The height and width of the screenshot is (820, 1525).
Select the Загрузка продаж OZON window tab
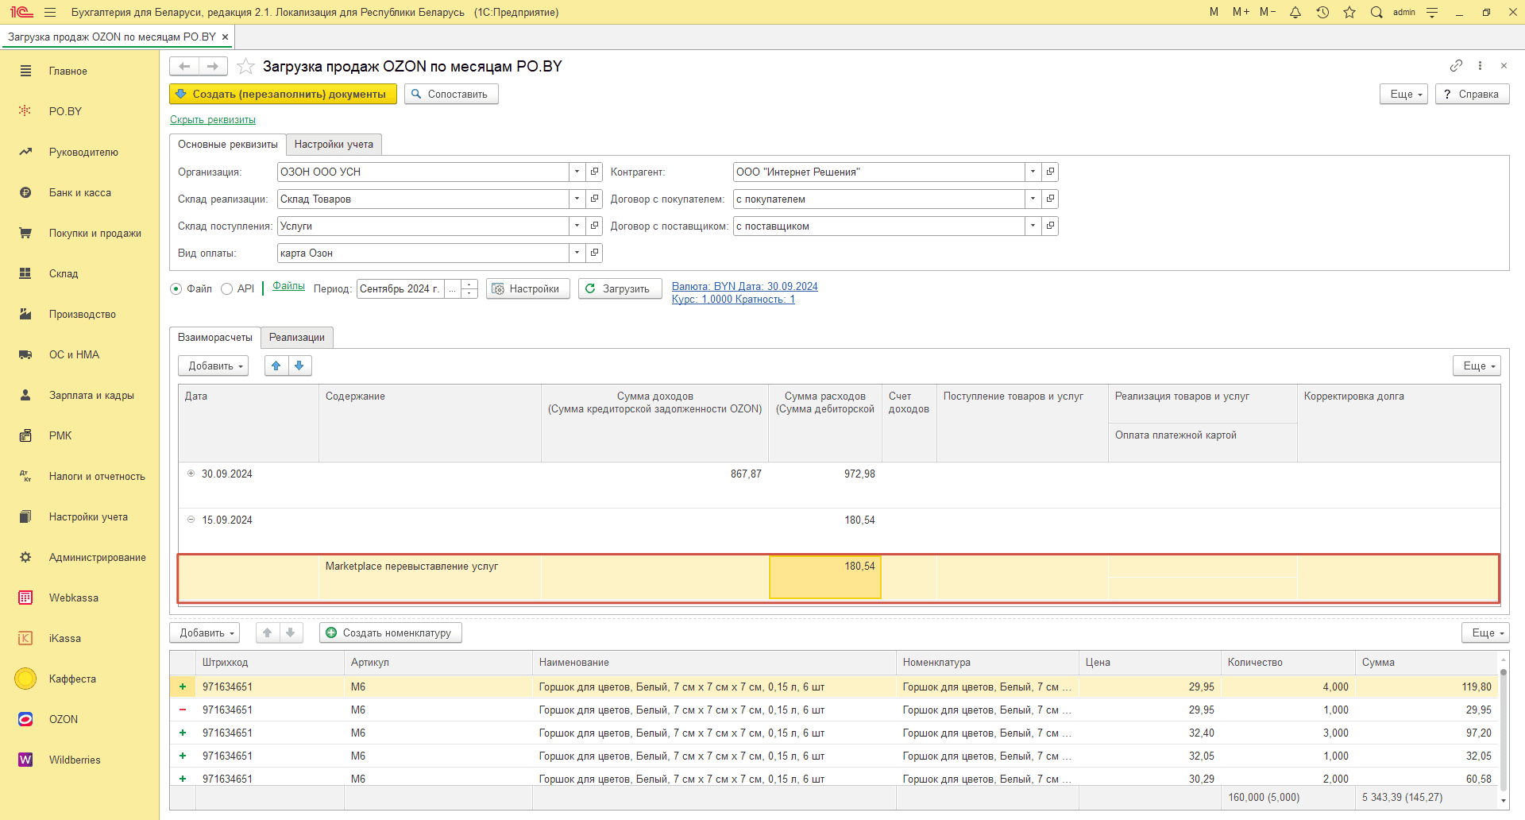tap(111, 37)
